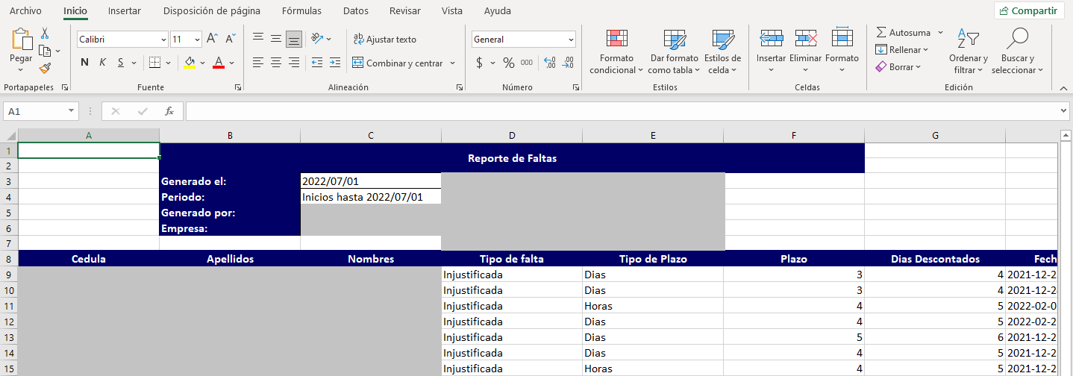Open the Borrar clear menu
Screen dimensions: 1073x376
(898, 67)
